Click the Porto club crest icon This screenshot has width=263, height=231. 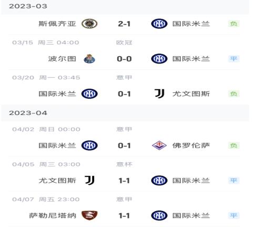tap(89, 59)
